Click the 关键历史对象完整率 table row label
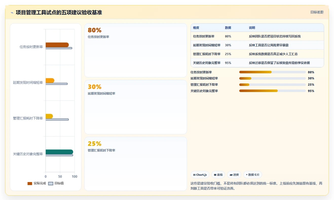 207,63
